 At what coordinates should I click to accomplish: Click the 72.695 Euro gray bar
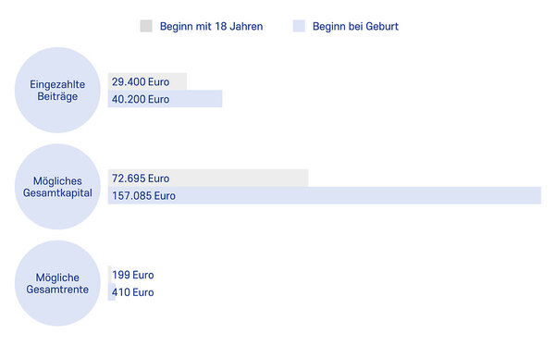tap(208, 179)
